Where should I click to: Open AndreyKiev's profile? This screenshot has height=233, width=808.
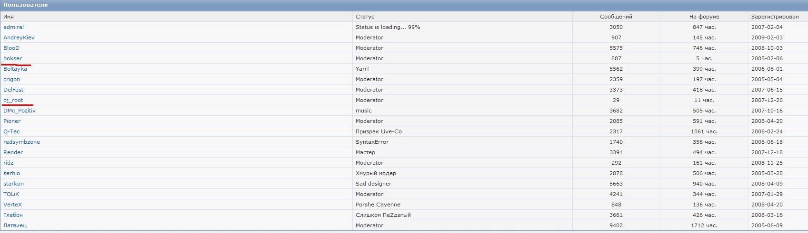click(19, 37)
